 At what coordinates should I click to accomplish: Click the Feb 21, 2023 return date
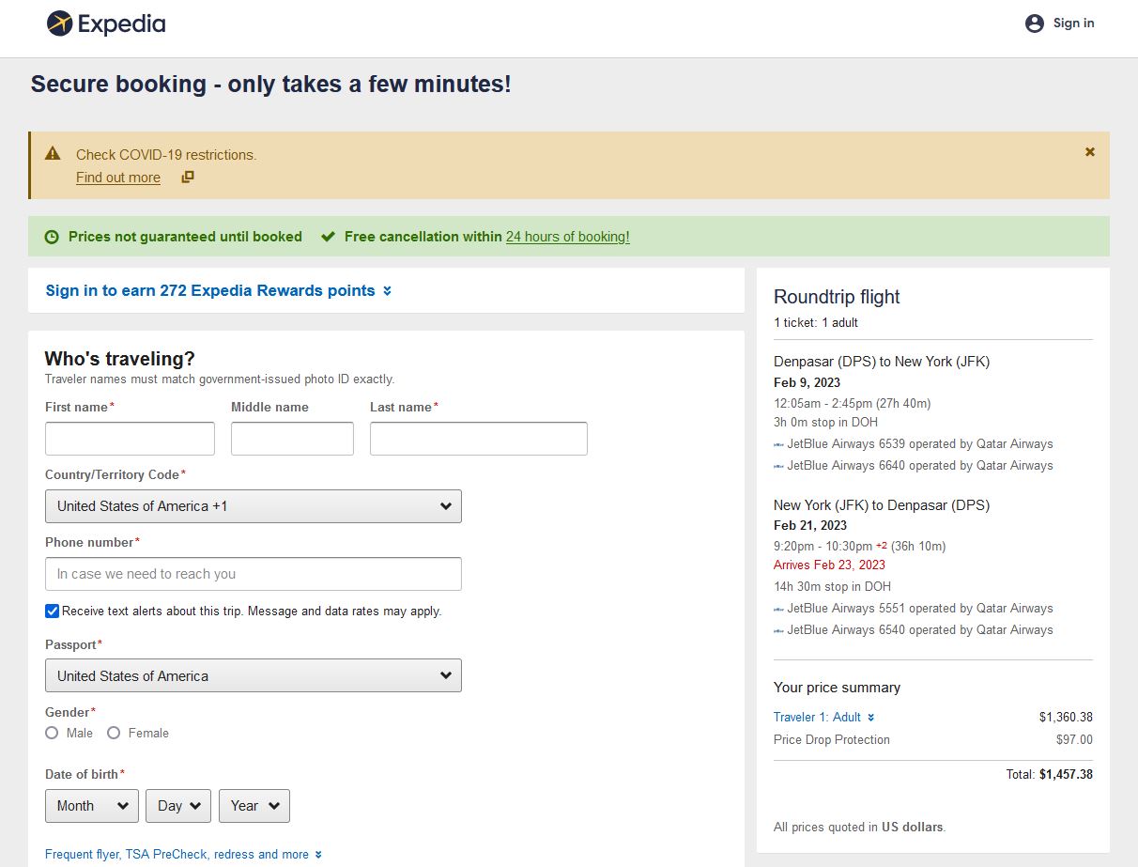[x=810, y=526]
